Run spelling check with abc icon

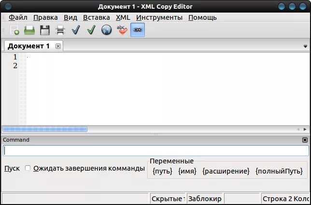point(122,30)
